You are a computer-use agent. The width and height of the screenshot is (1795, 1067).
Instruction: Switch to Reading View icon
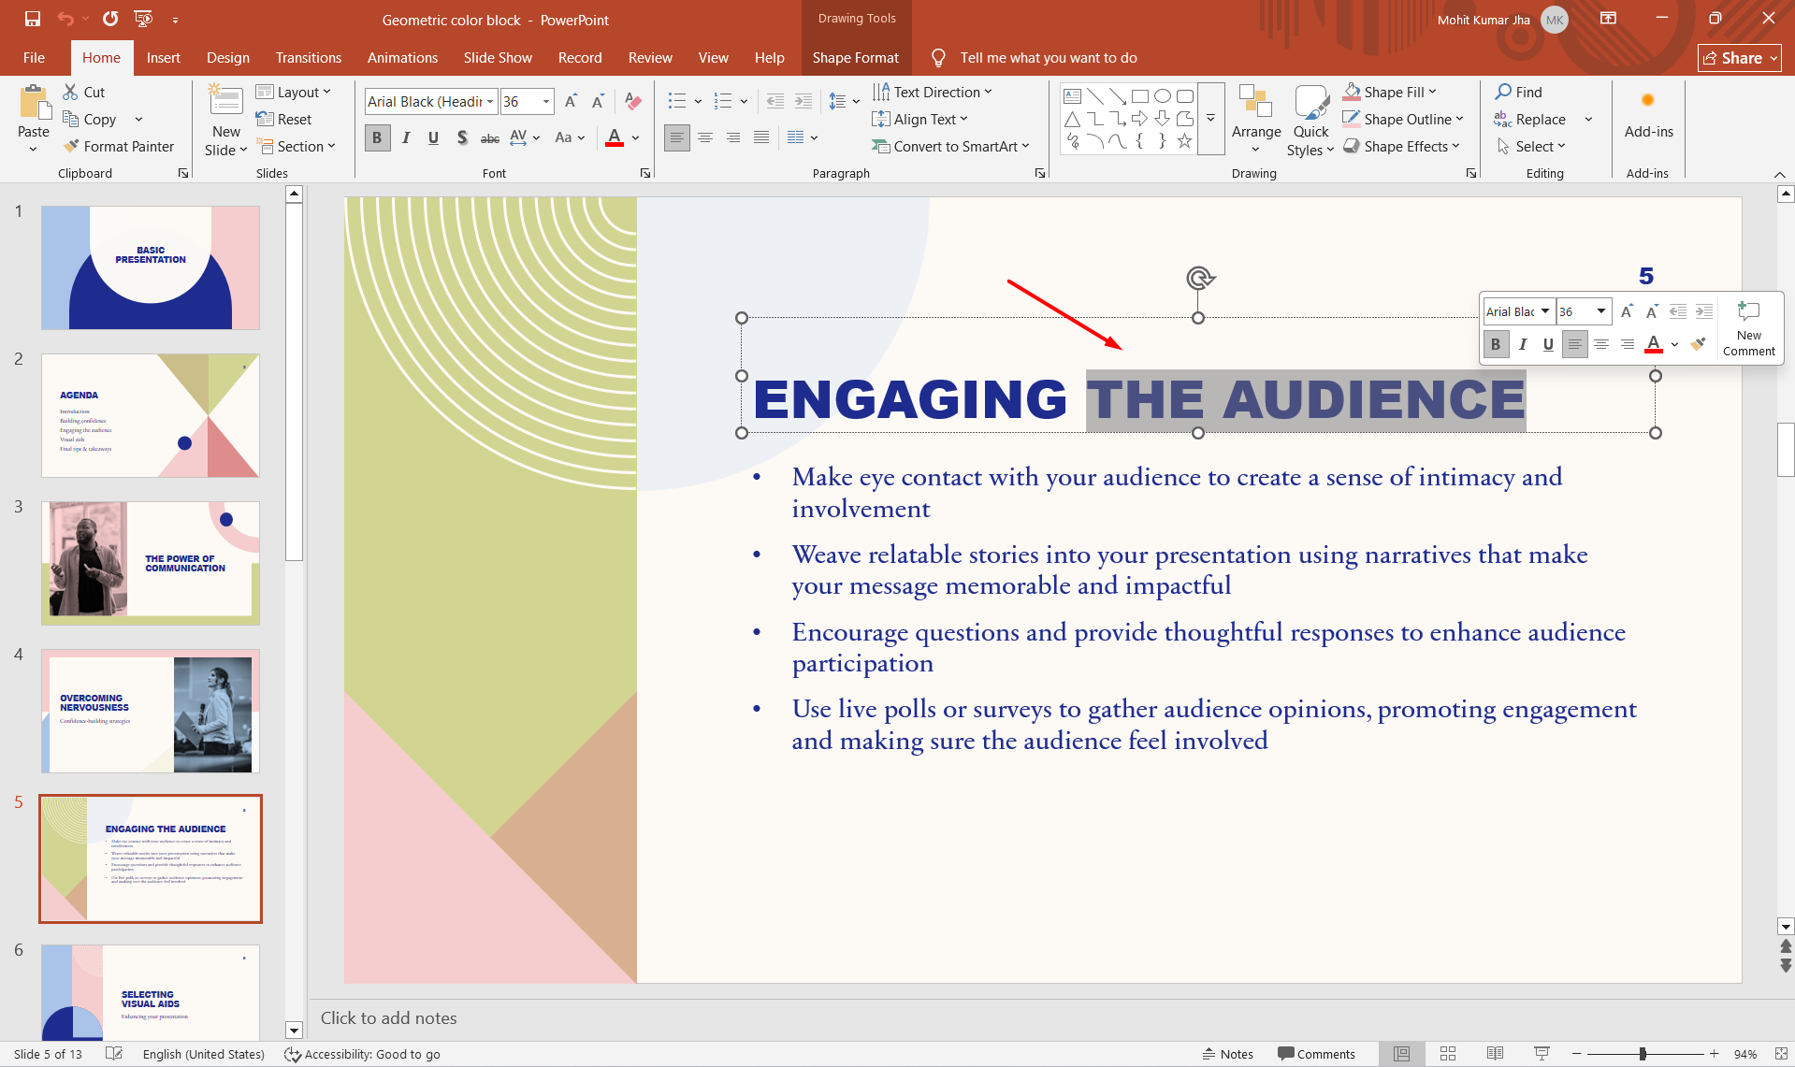click(x=1495, y=1054)
